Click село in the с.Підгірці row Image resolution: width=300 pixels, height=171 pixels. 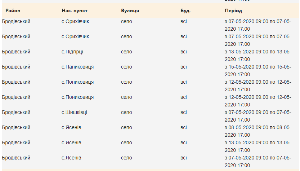click(x=126, y=52)
